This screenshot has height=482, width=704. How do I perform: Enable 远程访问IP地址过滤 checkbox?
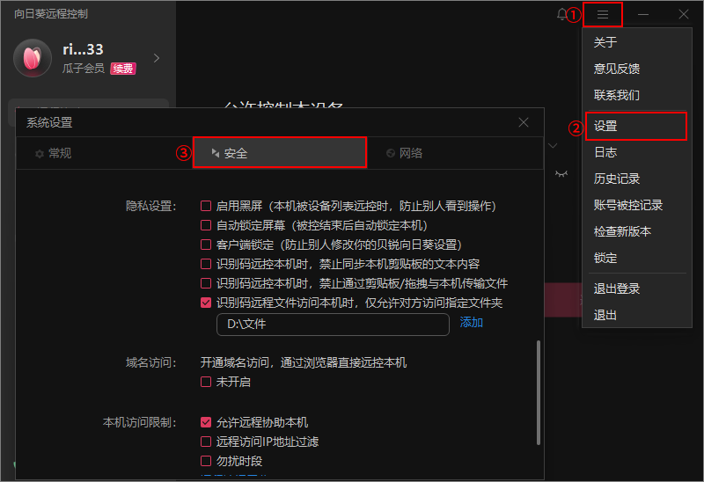206,442
